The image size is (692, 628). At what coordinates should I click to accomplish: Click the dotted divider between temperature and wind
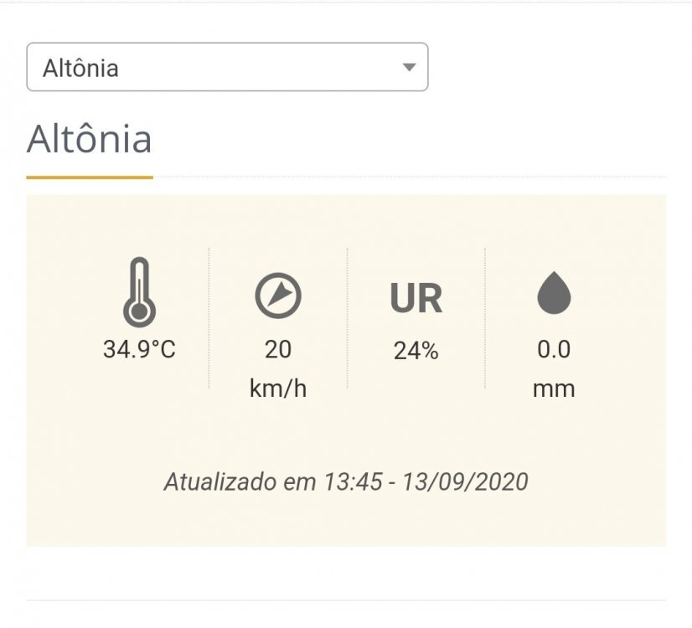[x=209, y=318]
